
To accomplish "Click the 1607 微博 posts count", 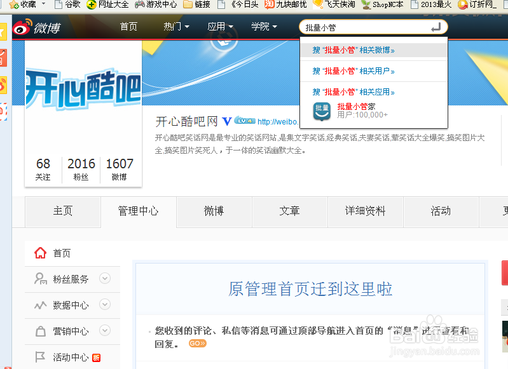I will pyautogui.click(x=120, y=169).
